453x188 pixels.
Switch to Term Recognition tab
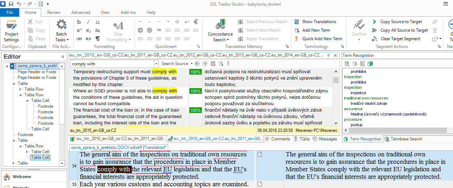(x=362, y=139)
